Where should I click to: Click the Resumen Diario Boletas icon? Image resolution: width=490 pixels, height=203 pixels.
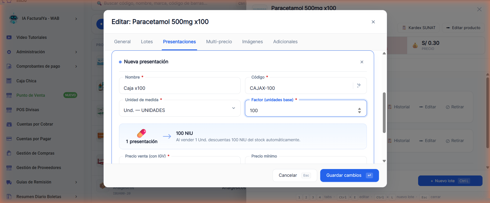pos(9,197)
